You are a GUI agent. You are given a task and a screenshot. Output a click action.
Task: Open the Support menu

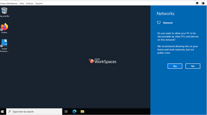tap(39, 3)
